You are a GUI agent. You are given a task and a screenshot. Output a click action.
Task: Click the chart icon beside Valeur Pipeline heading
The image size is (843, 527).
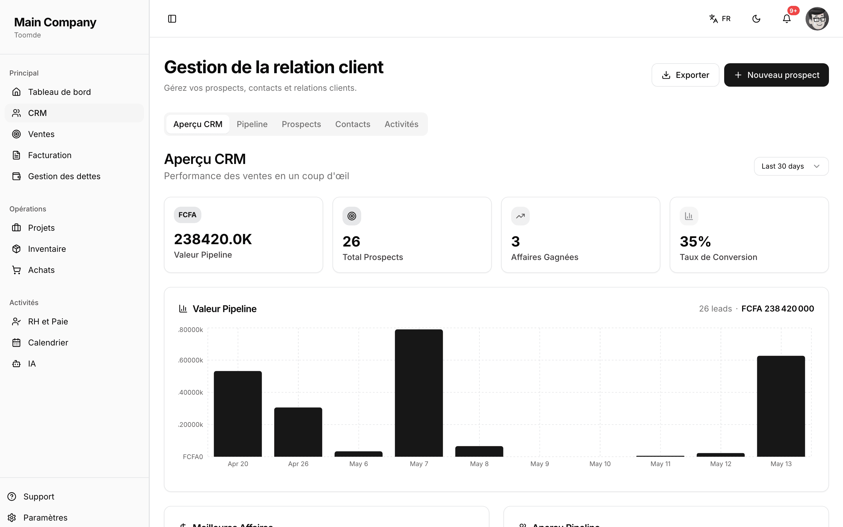tap(183, 309)
